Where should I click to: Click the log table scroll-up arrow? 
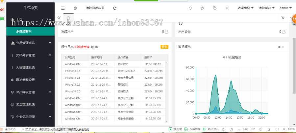(166, 63)
